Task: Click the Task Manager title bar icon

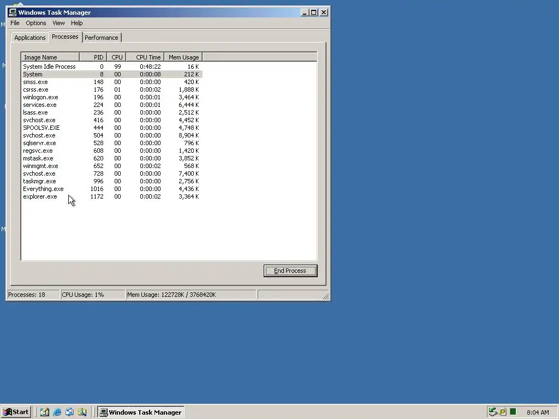Action: 13,13
